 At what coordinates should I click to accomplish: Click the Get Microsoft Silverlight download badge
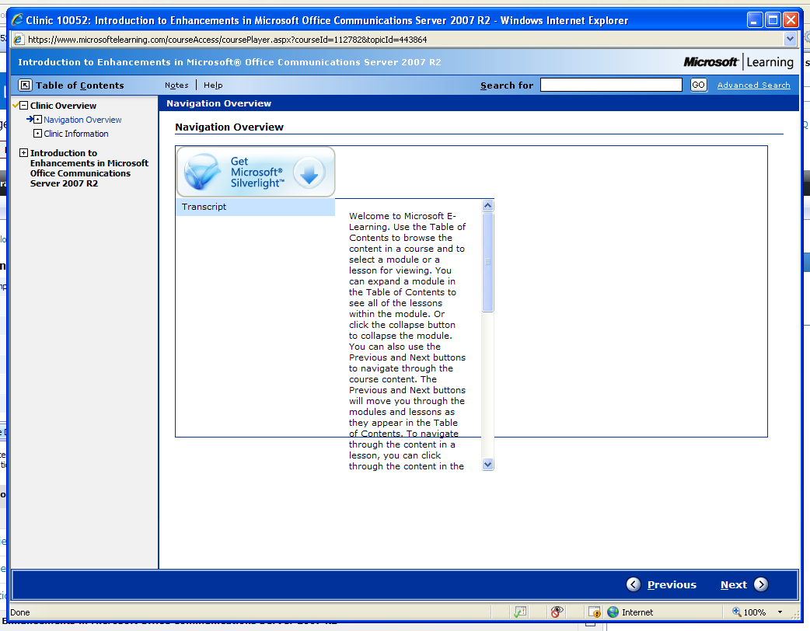click(x=256, y=172)
